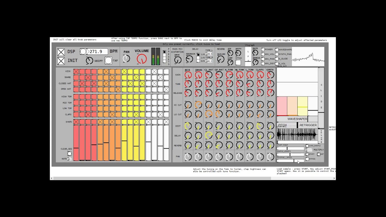Set the START_POINT slider

290,149
